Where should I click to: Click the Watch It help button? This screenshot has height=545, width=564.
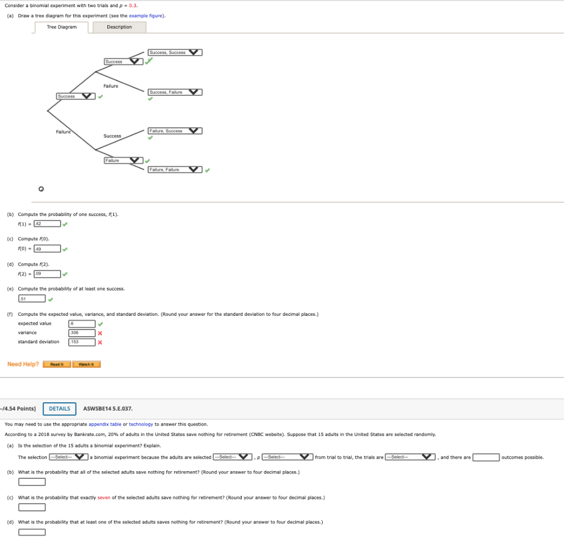click(86, 364)
